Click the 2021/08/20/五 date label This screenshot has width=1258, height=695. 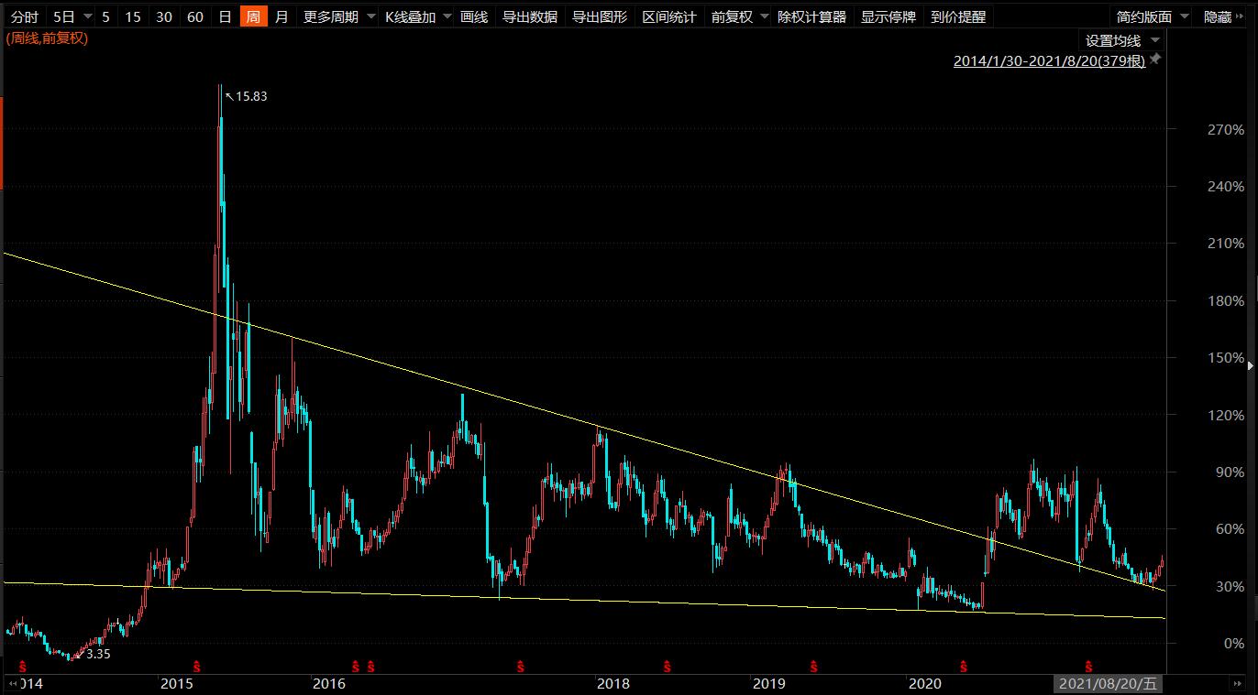coord(1109,683)
